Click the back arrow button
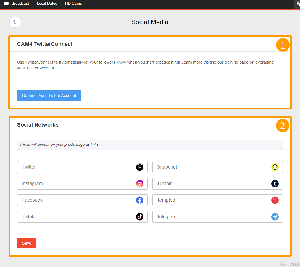This screenshot has height=267, width=300. [x=15, y=22]
